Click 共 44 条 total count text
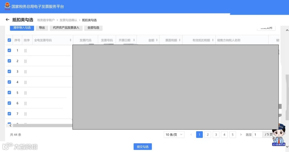289x152 pixels. pyautogui.click(x=16, y=135)
